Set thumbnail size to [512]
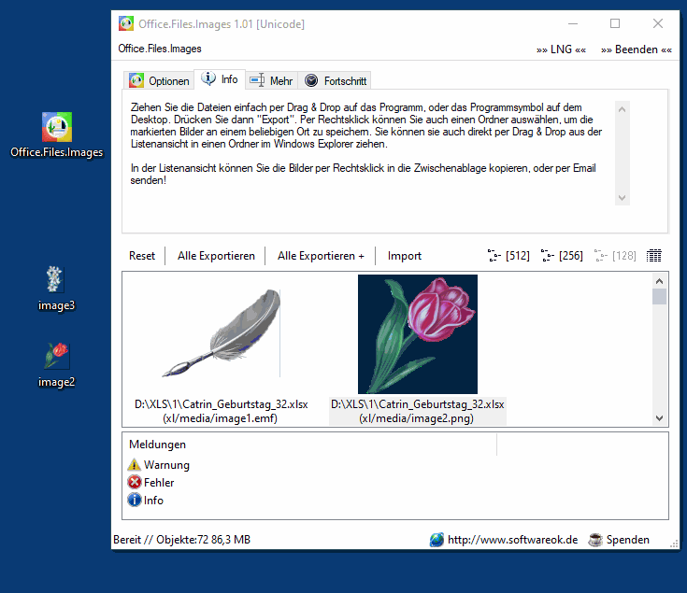687x593 pixels. 508,256
